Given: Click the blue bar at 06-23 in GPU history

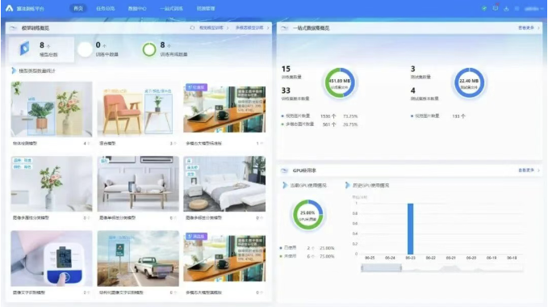Looking at the screenshot, I should click(410, 229).
